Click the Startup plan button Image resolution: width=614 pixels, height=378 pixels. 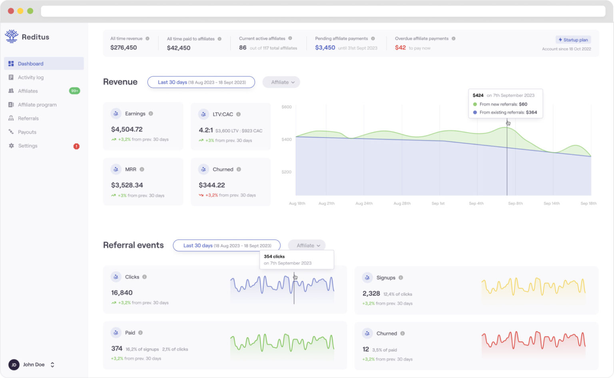573,40
